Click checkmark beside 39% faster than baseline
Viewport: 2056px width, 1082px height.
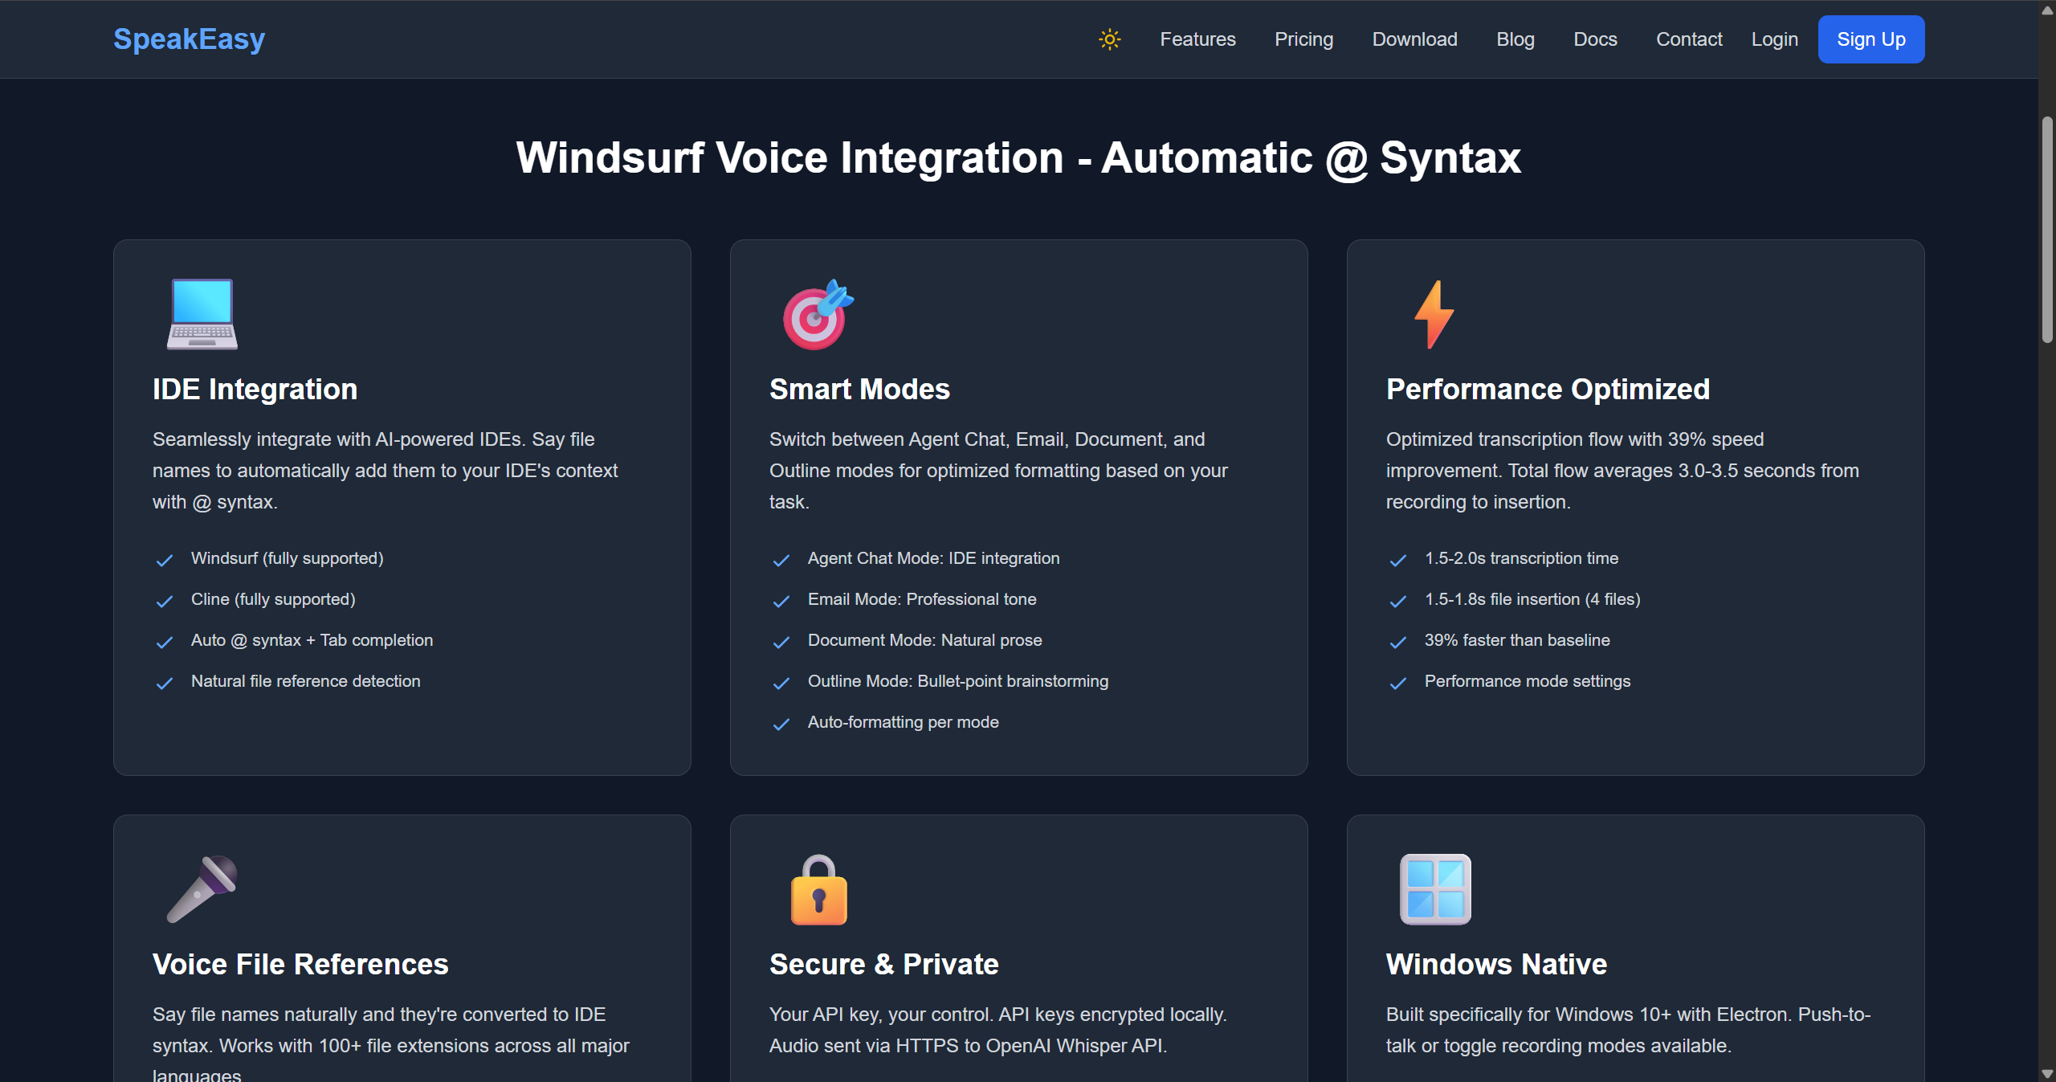coord(1397,642)
